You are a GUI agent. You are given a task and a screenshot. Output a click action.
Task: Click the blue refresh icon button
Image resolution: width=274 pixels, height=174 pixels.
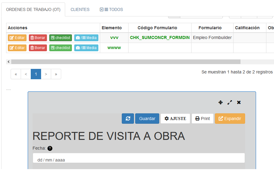click(x=128, y=119)
